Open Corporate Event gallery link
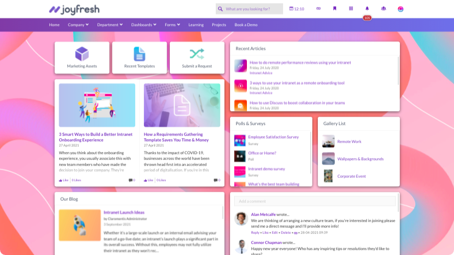This screenshot has width=454, height=255. pyautogui.click(x=351, y=176)
